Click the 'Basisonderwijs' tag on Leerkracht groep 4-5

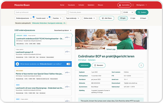point(20,57)
